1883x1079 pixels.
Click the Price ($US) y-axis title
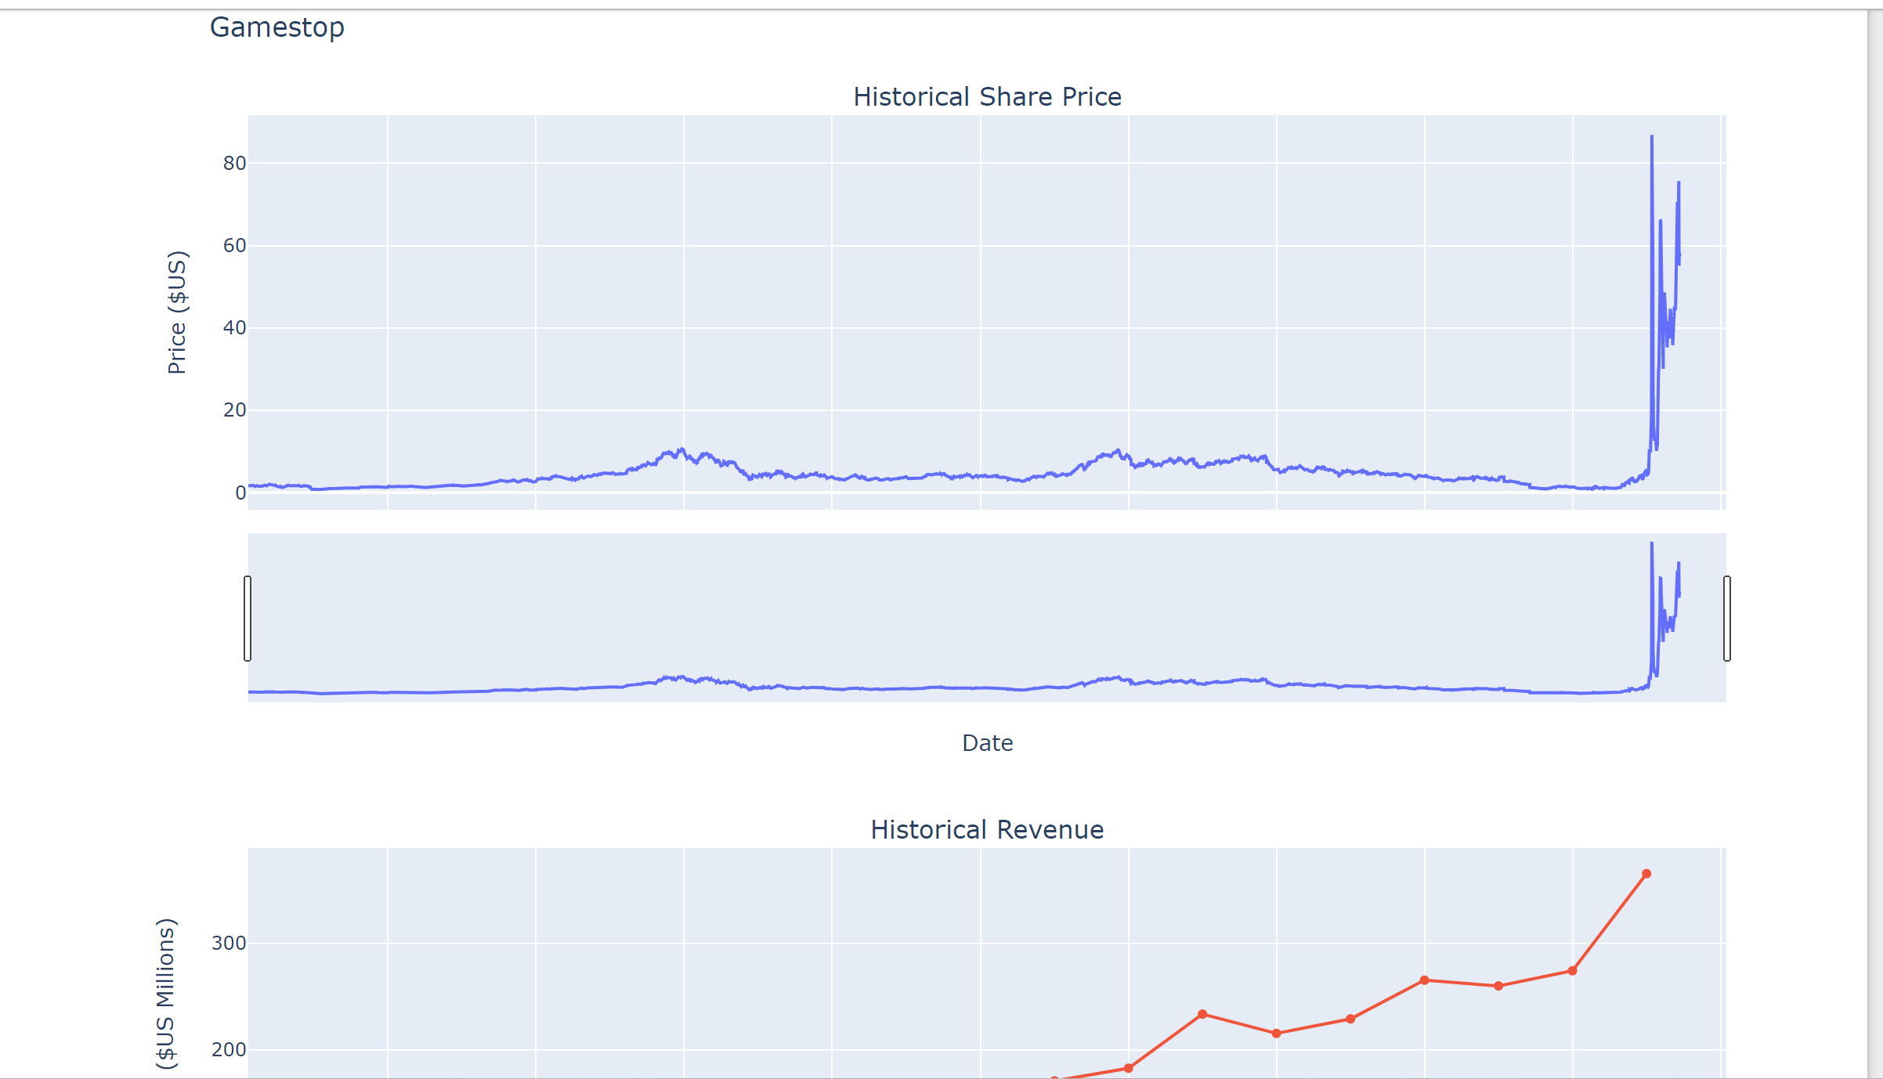pyautogui.click(x=177, y=312)
